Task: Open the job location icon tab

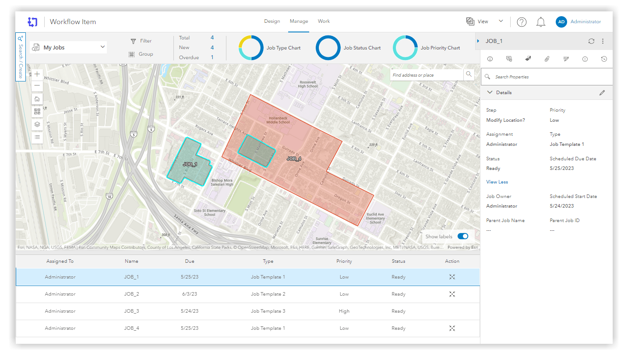Action: [528, 59]
